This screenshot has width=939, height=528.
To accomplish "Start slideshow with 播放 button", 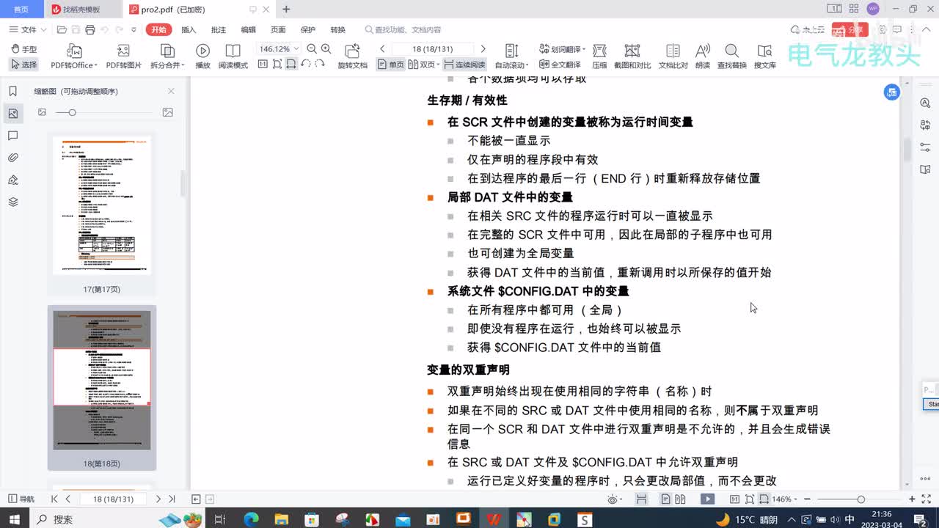I will (x=202, y=56).
